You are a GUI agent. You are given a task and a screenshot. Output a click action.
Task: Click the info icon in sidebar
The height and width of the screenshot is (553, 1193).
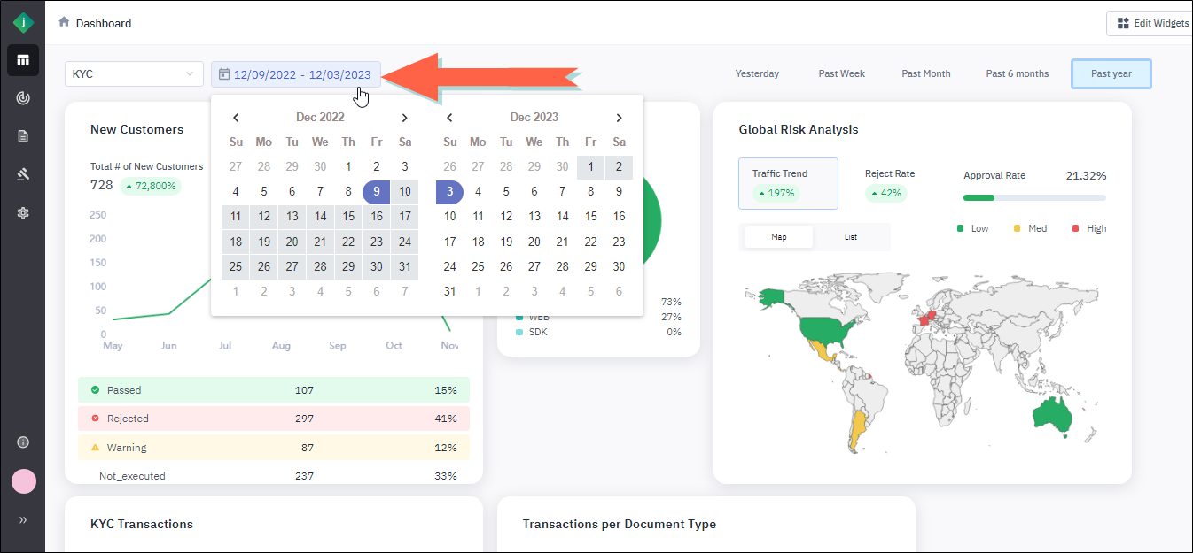pyautogui.click(x=23, y=442)
